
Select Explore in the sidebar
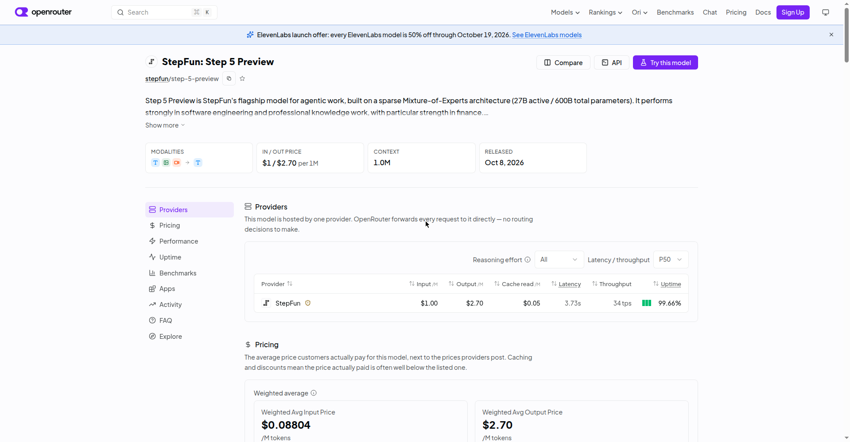(190, 337)
